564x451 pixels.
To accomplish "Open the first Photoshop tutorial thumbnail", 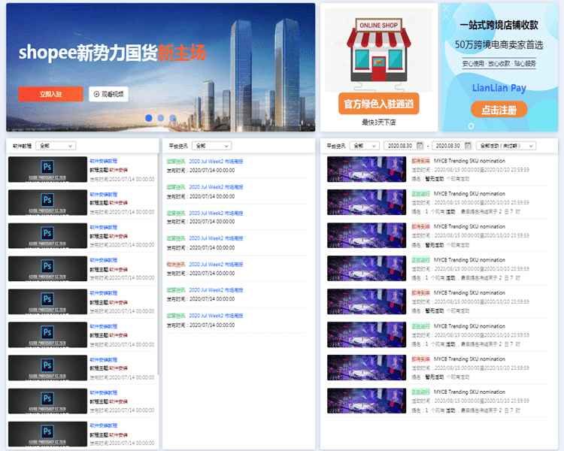I will tap(47, 169).
